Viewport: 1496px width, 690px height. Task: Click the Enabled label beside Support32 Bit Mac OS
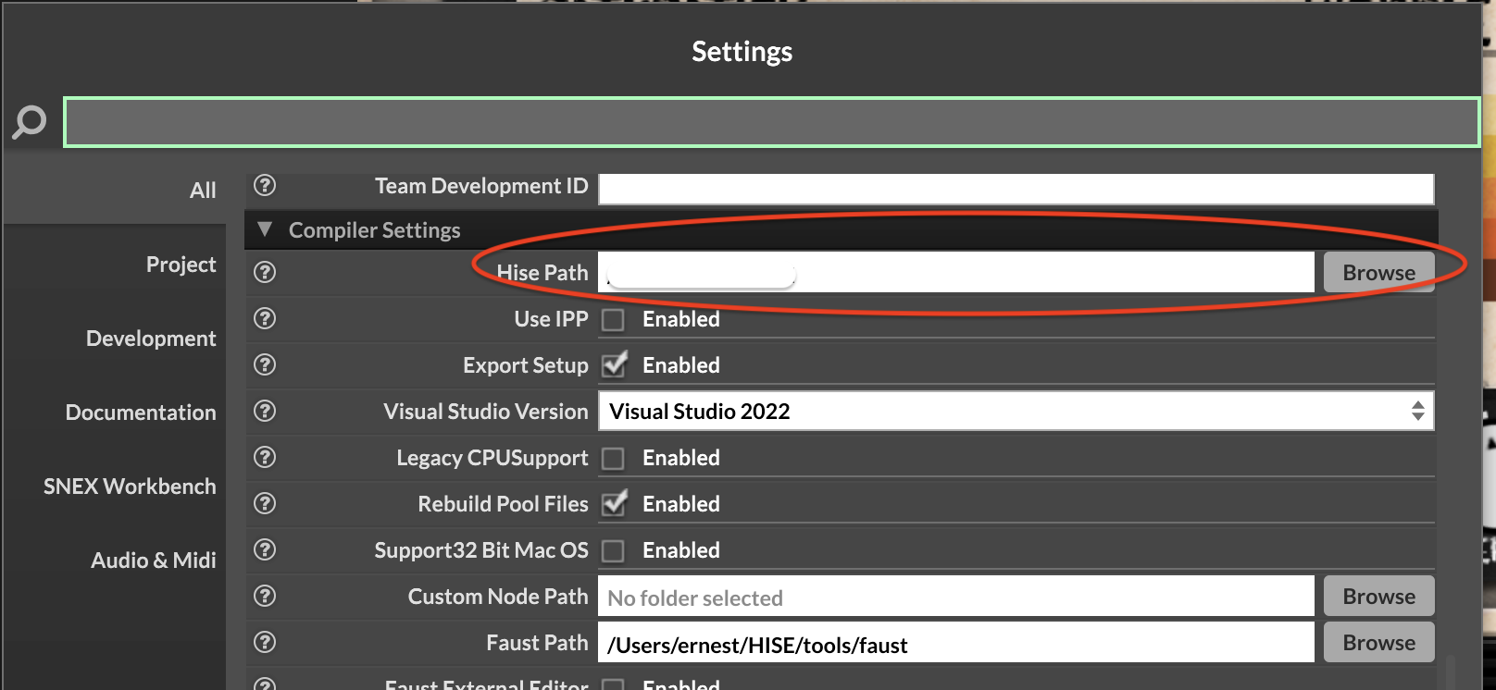tap(681, 550)
